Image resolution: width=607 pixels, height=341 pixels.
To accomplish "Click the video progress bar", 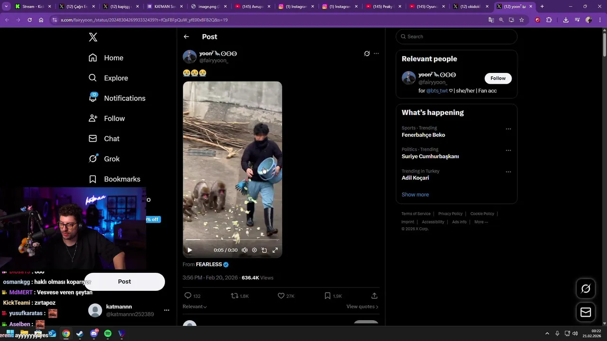I will (232, 240).
